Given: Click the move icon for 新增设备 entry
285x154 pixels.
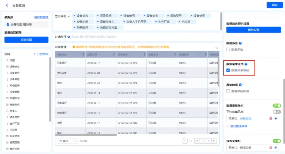Looking at the screenshot, I should [276, 148].
